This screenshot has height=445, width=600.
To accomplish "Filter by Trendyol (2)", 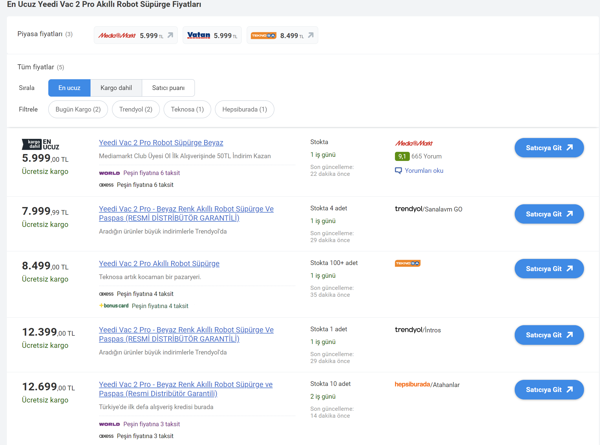I will point(136,109).
